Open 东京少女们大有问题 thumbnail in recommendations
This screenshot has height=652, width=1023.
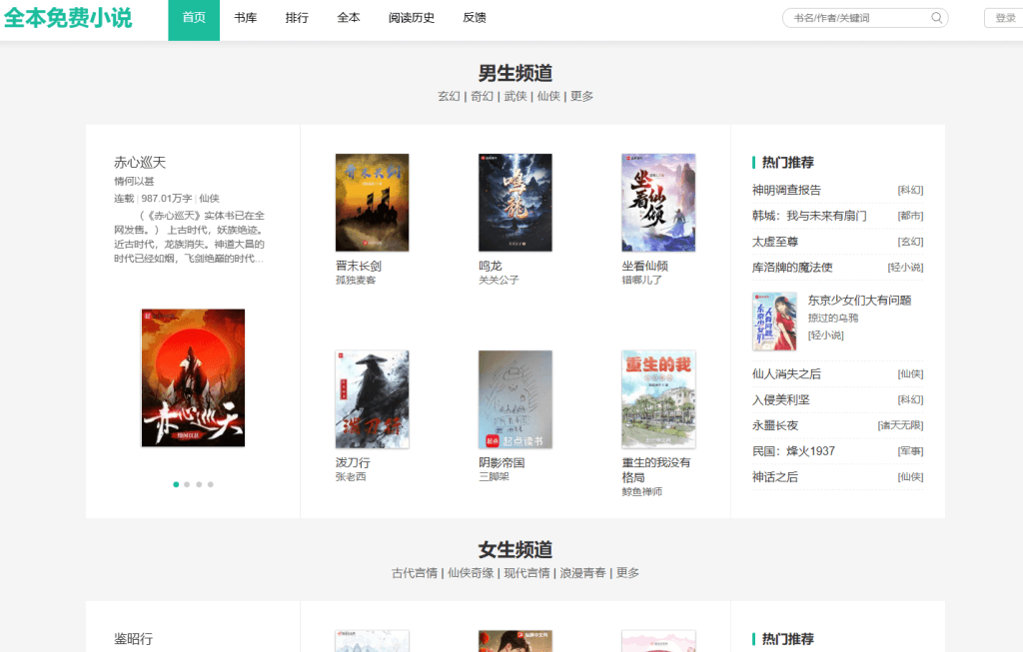(x=774, y=321)
